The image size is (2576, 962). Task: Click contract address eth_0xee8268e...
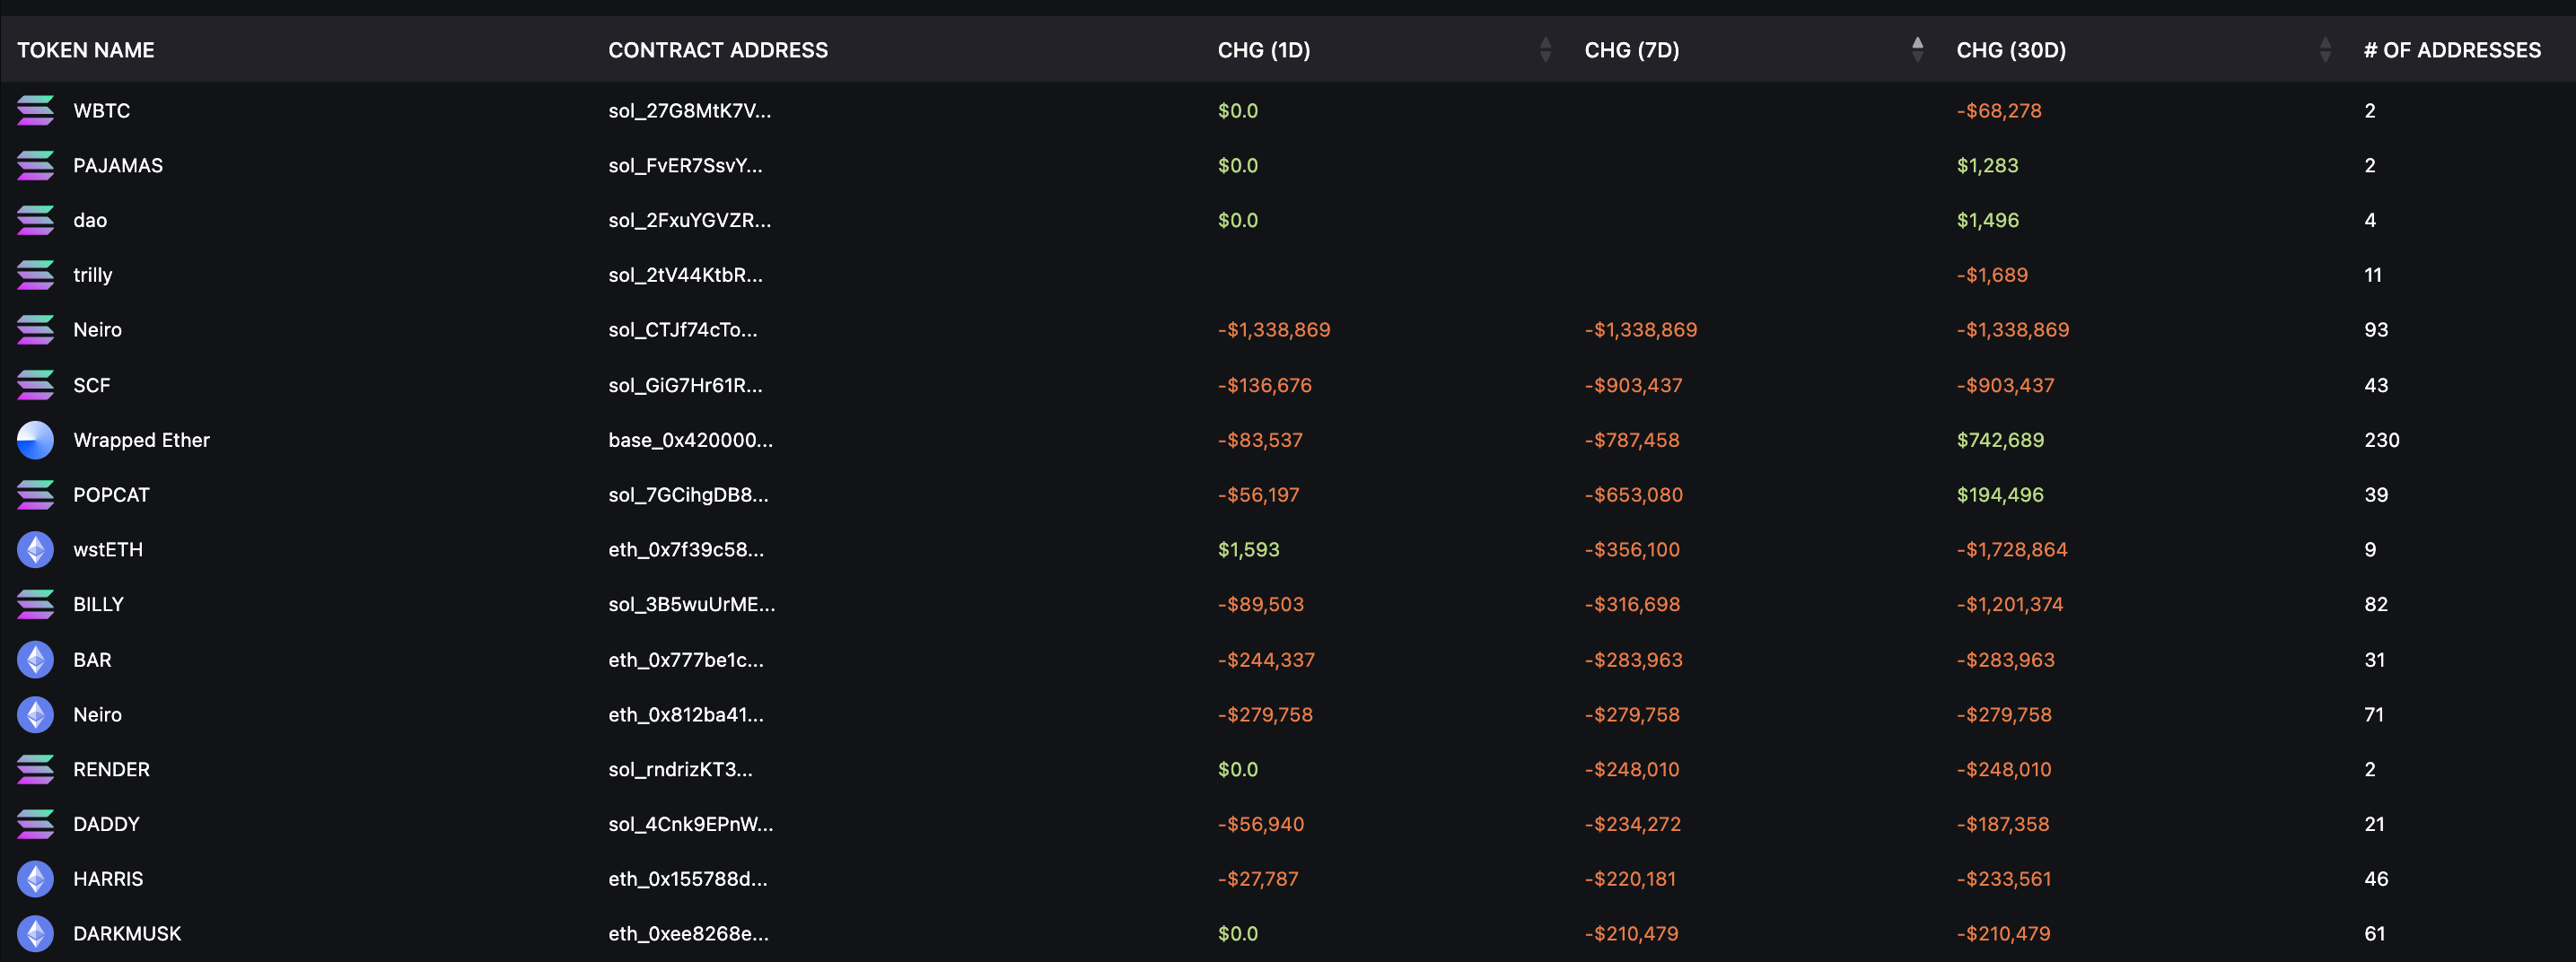[x=689, y=934]
